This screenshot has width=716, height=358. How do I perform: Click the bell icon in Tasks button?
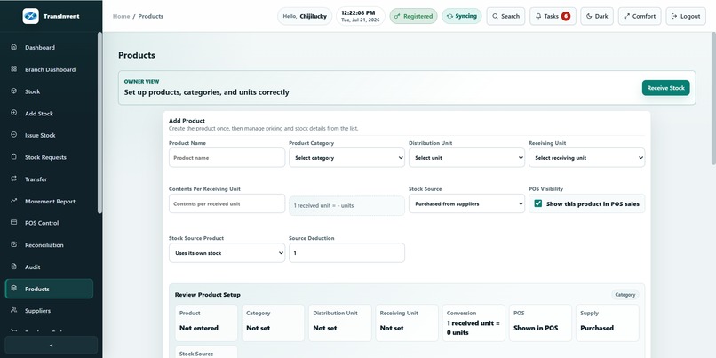pyautogui.click(x=538, y=17)
